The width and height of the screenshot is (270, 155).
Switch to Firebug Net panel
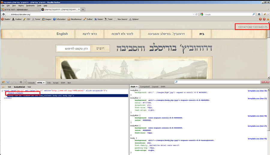click(69, 83)
